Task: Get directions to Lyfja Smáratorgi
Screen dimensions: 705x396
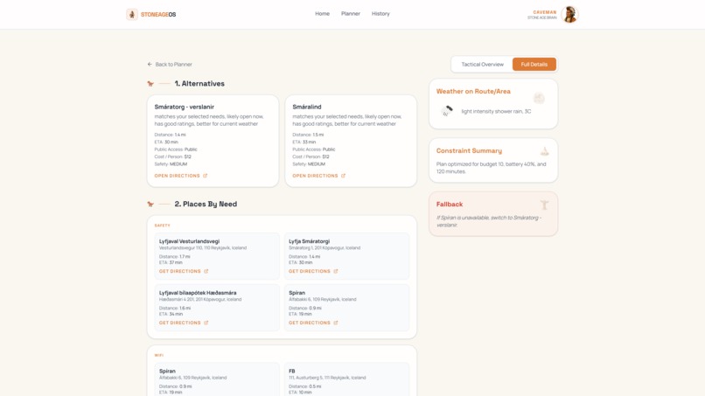Action: tap(313, 271)
